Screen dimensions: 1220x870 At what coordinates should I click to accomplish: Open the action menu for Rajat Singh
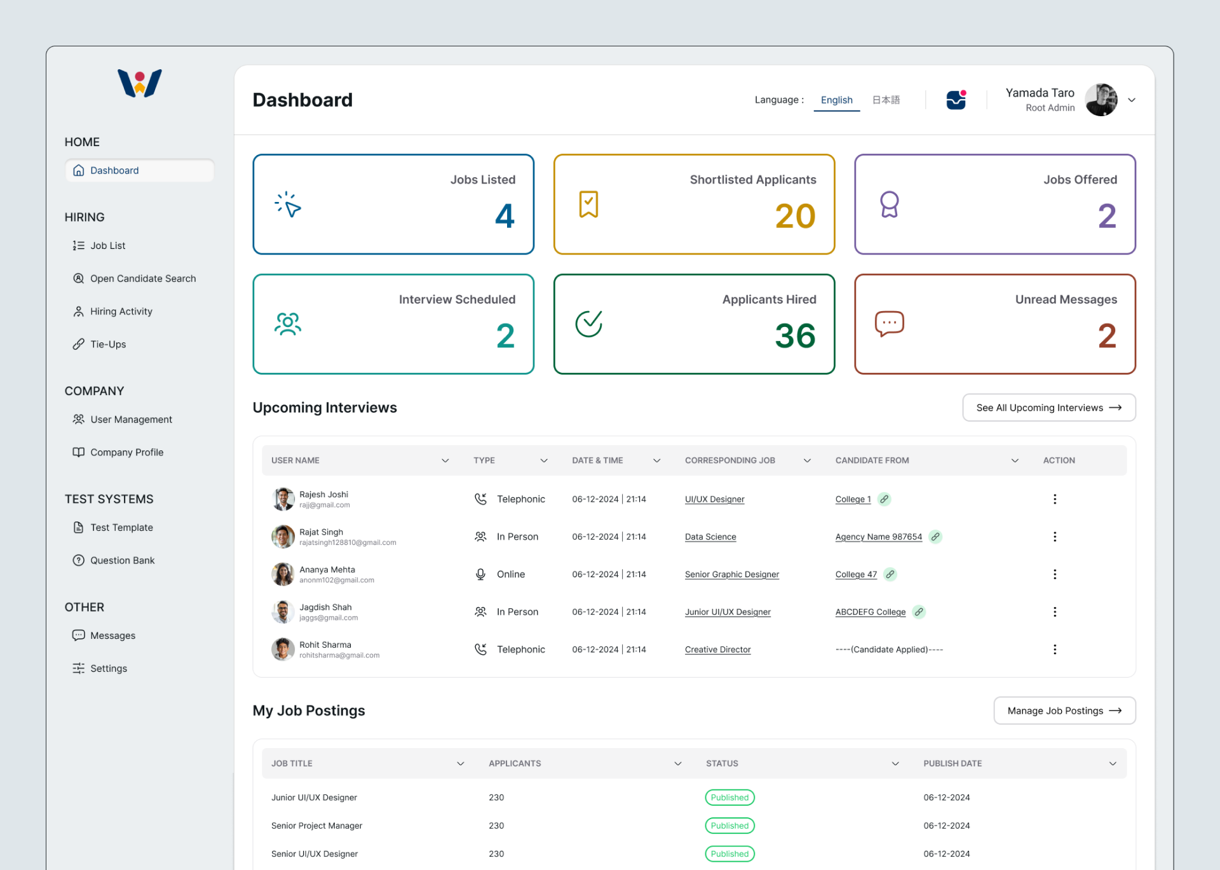pos(1055,537)
